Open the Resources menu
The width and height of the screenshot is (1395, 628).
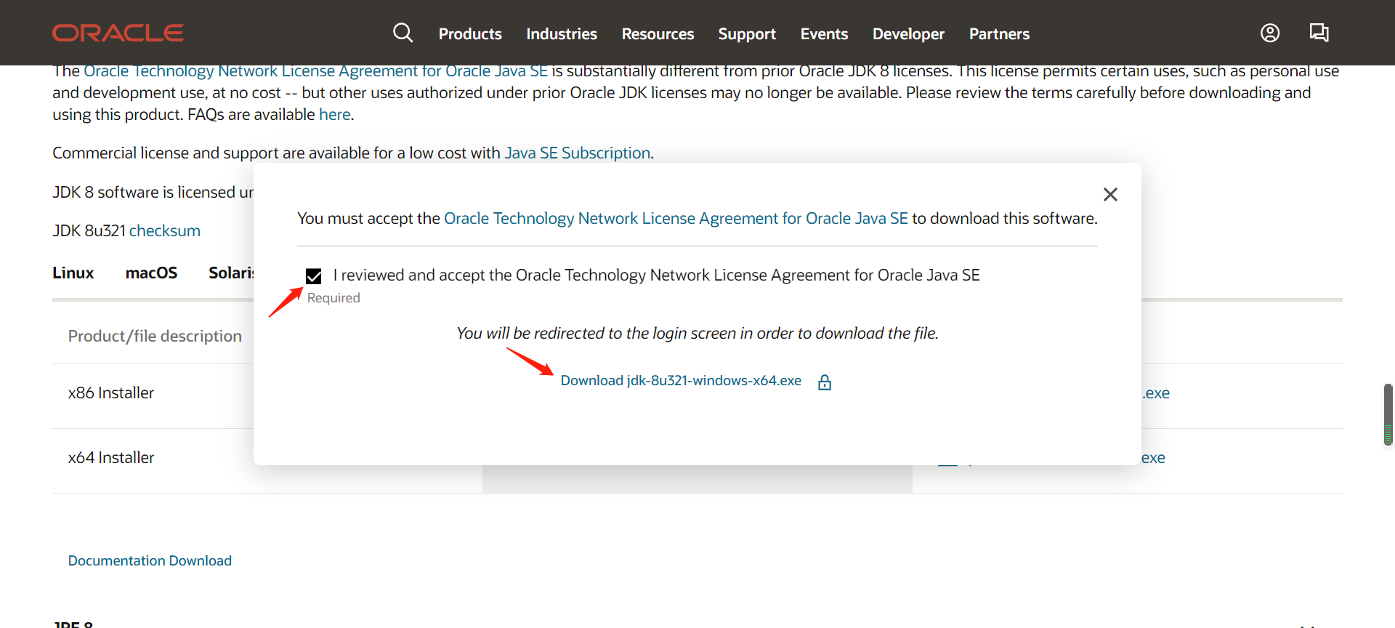[x=658, y=34]
